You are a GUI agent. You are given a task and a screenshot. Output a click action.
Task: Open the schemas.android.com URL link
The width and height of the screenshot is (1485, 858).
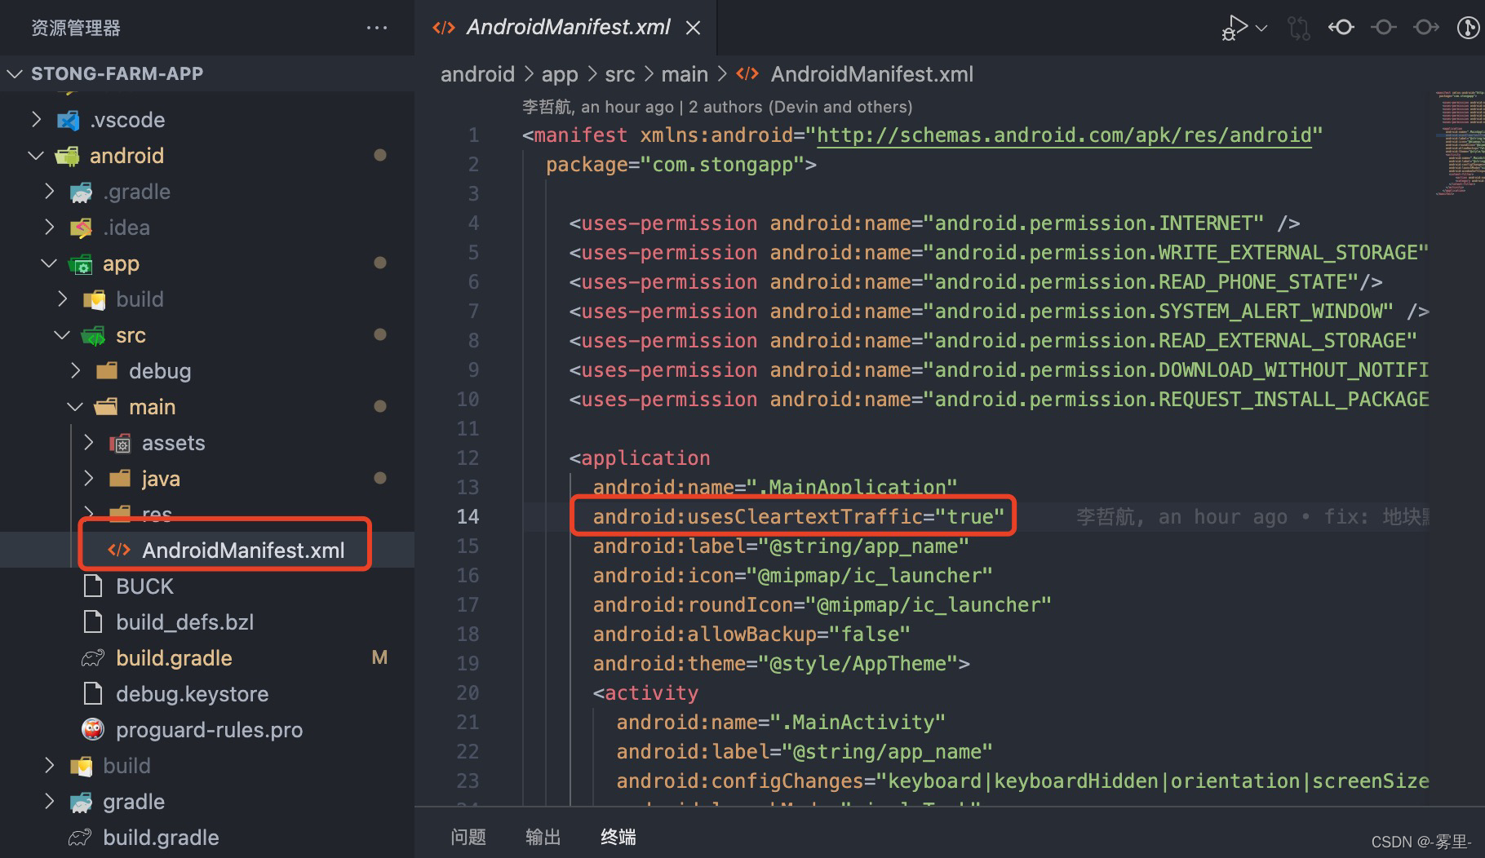[1064, 135]
